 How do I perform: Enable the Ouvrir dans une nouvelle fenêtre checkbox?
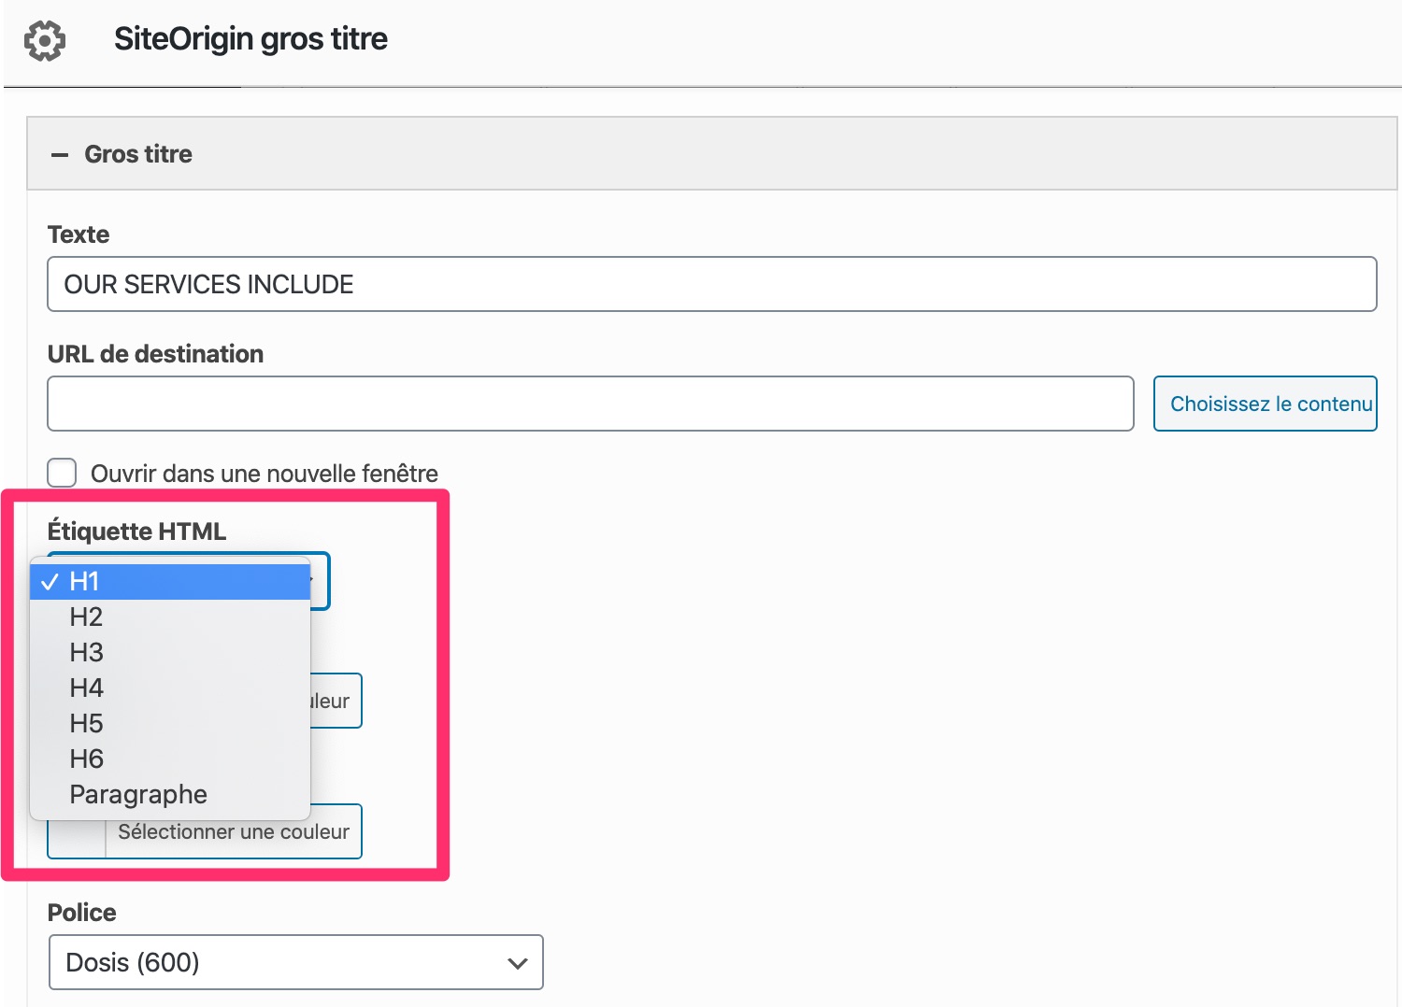[63, 473]
